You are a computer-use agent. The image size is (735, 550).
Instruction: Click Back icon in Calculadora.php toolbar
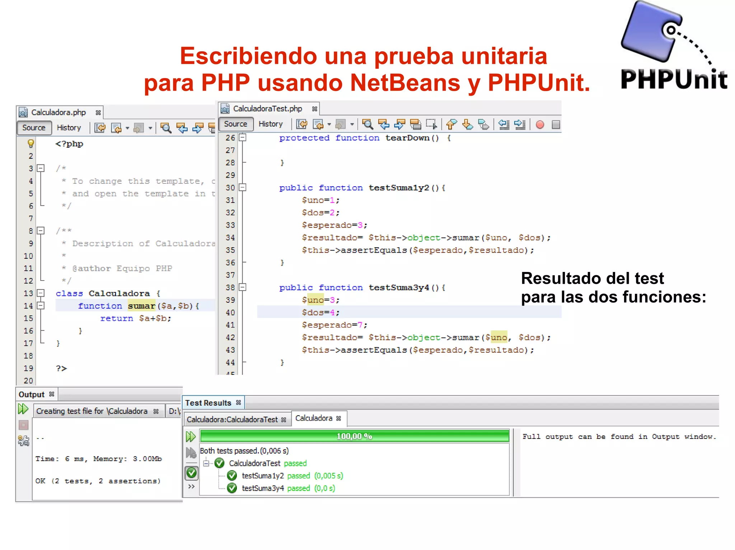116,128
